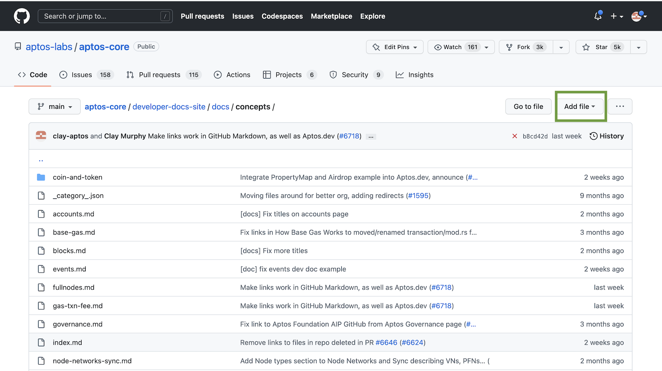The width and height of the screenshot is (662, 371).
Task: Click the Go to file button
Action: [528, 106]
